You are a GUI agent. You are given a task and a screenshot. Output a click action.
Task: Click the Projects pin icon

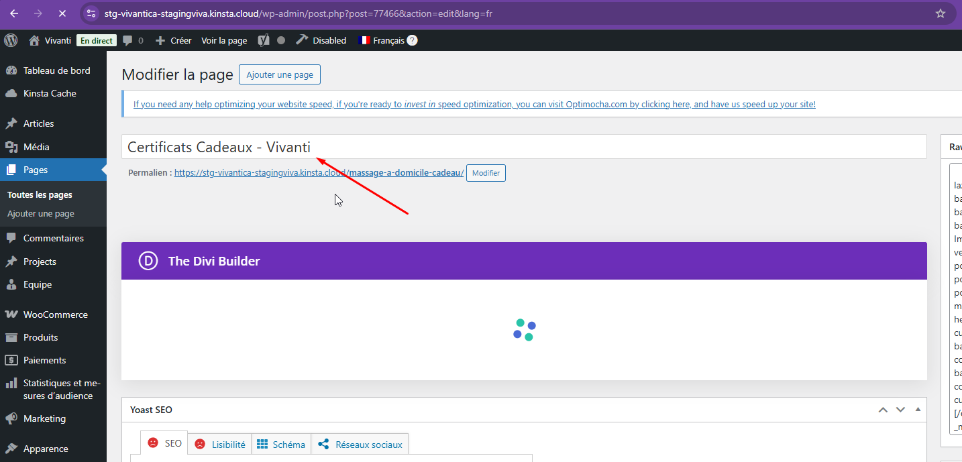11,262
